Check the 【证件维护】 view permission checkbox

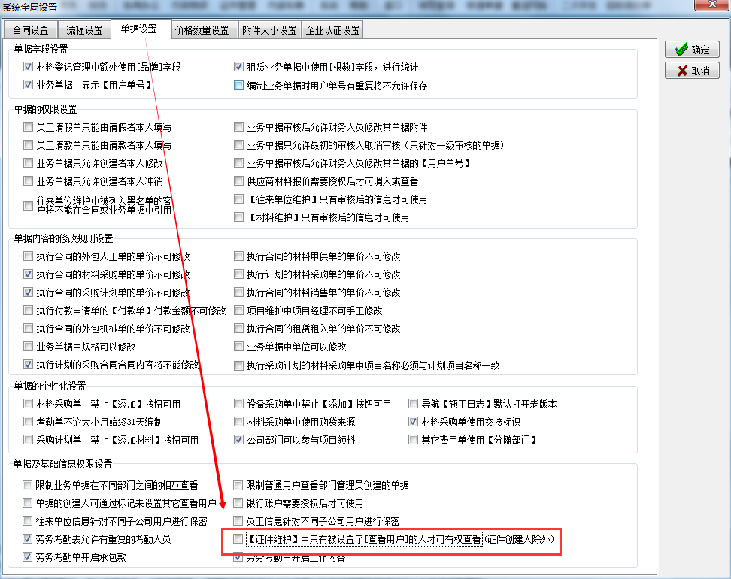coord(239,539)
